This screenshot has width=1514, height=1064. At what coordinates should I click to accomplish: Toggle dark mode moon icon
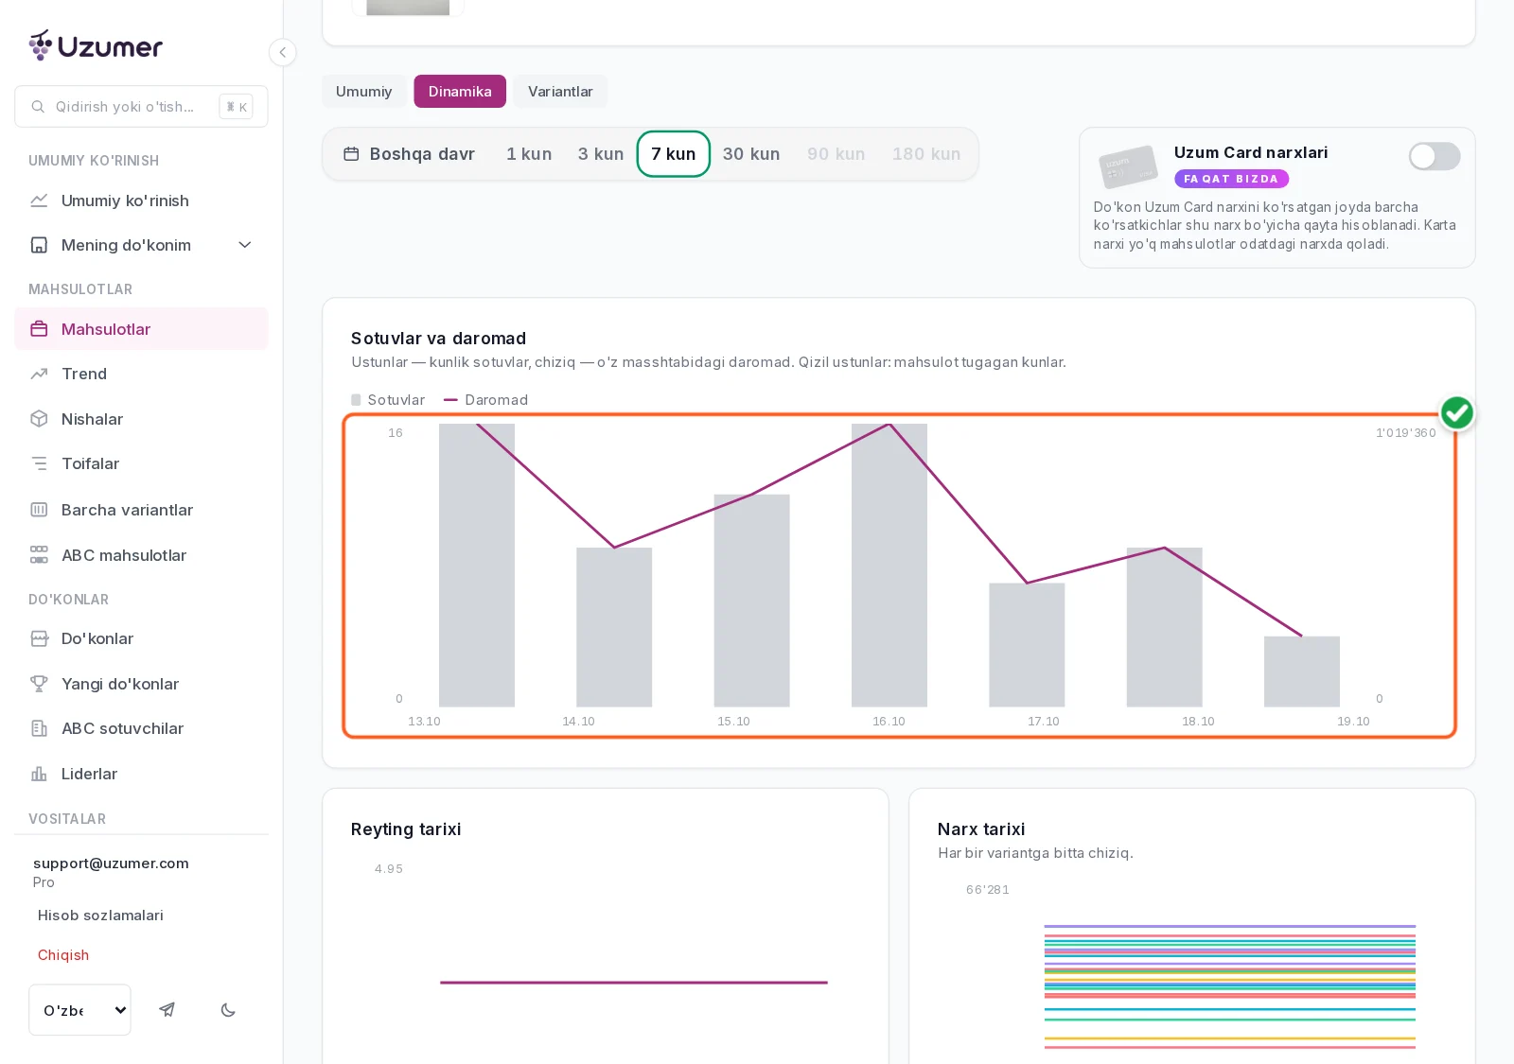[x=228, y=1010]
